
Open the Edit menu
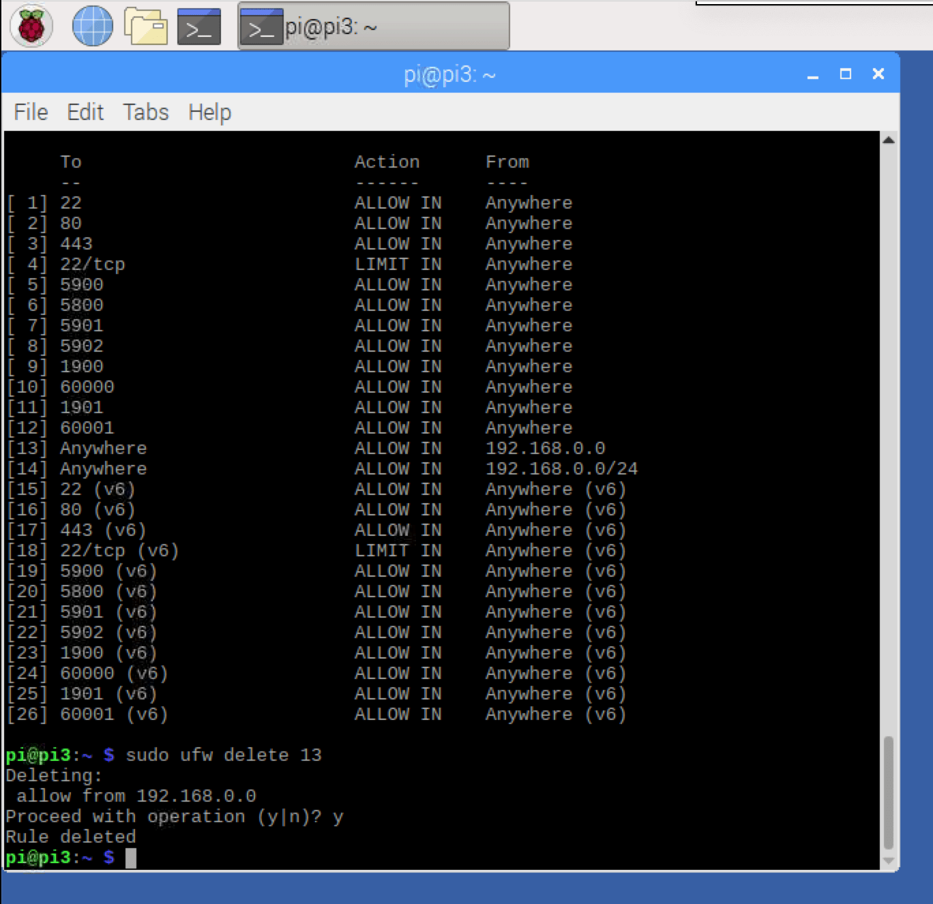(x=85, y=112)
